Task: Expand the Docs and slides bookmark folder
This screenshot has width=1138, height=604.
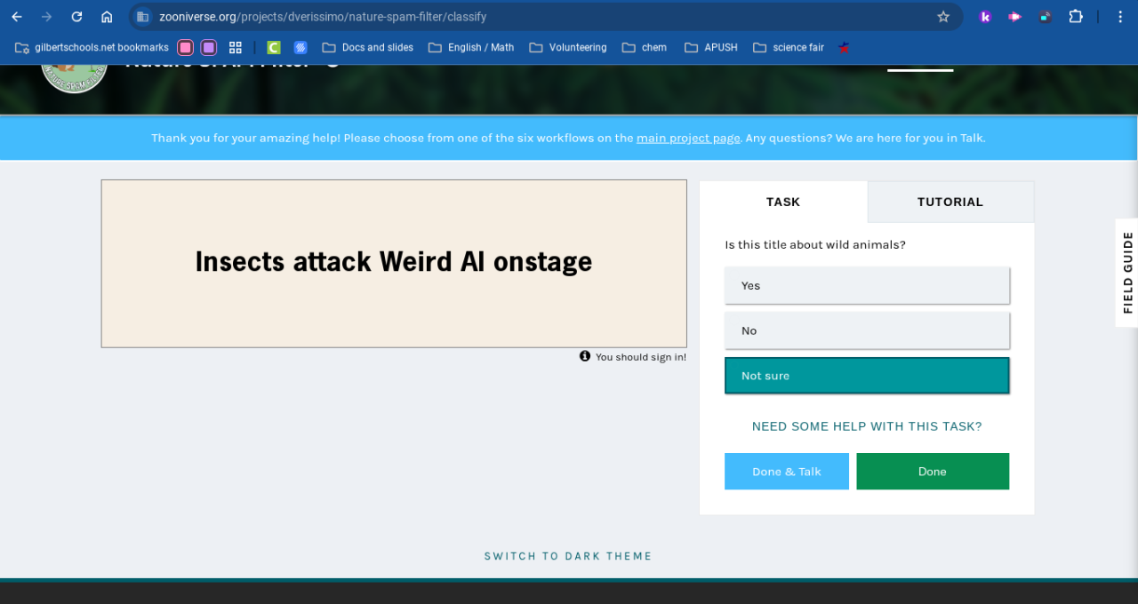Action: coord(368,48)
